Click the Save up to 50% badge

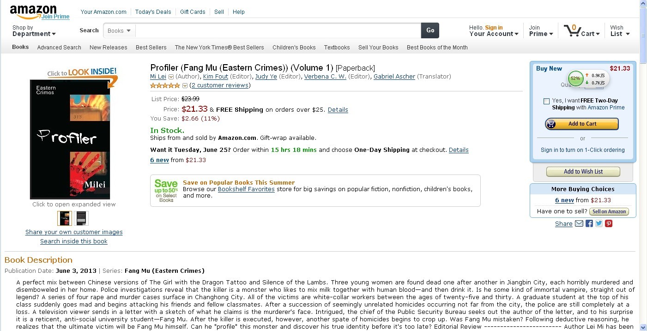(x=166, y=191)
